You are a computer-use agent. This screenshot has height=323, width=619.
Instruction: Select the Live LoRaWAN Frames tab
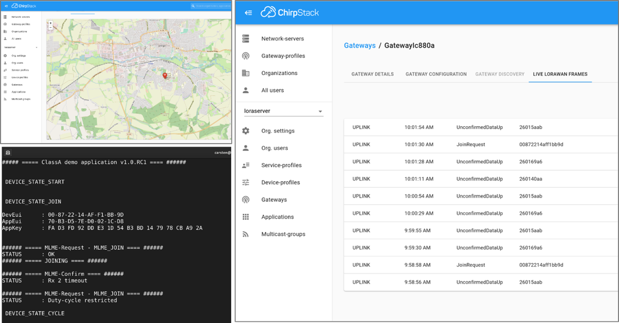tap(560, 74)
